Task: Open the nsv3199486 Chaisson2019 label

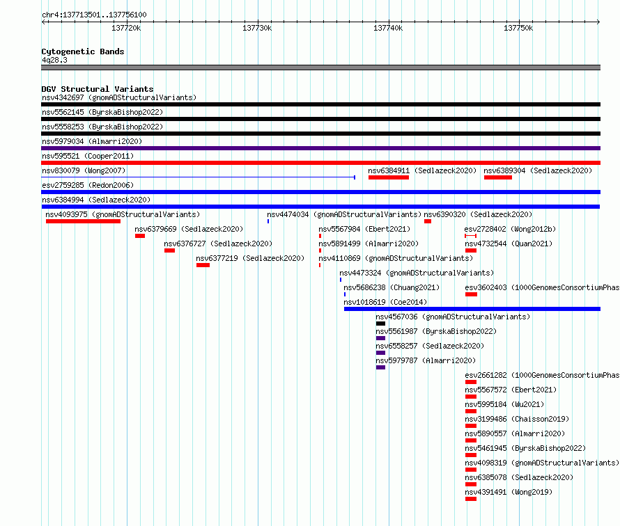Action: pyautogui.click(x=517, y=419)
